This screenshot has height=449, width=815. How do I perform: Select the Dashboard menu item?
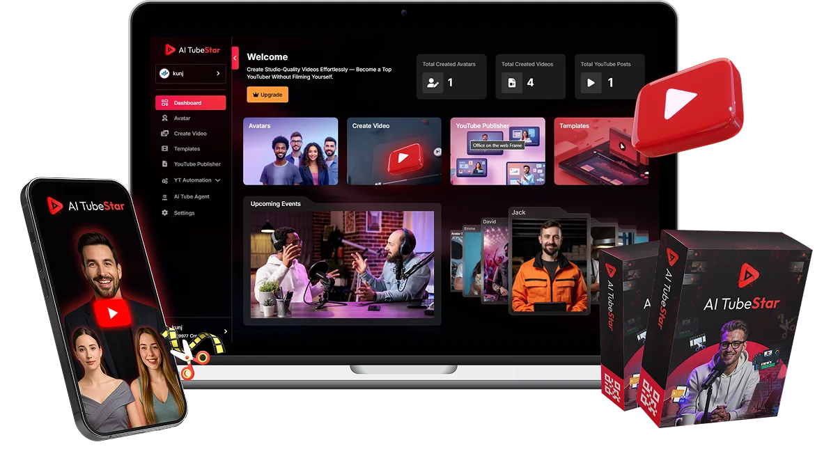pos(190,103)
